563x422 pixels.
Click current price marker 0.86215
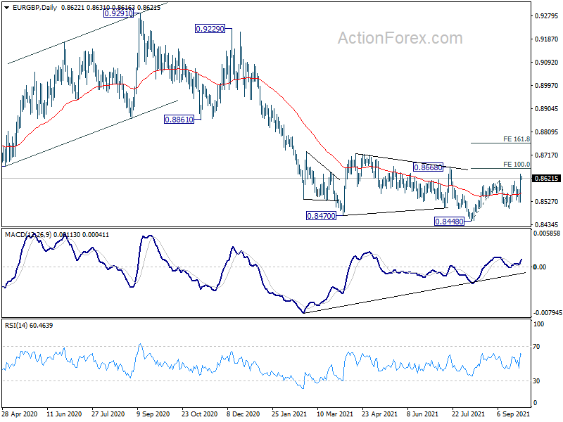[x=546, y=179]
